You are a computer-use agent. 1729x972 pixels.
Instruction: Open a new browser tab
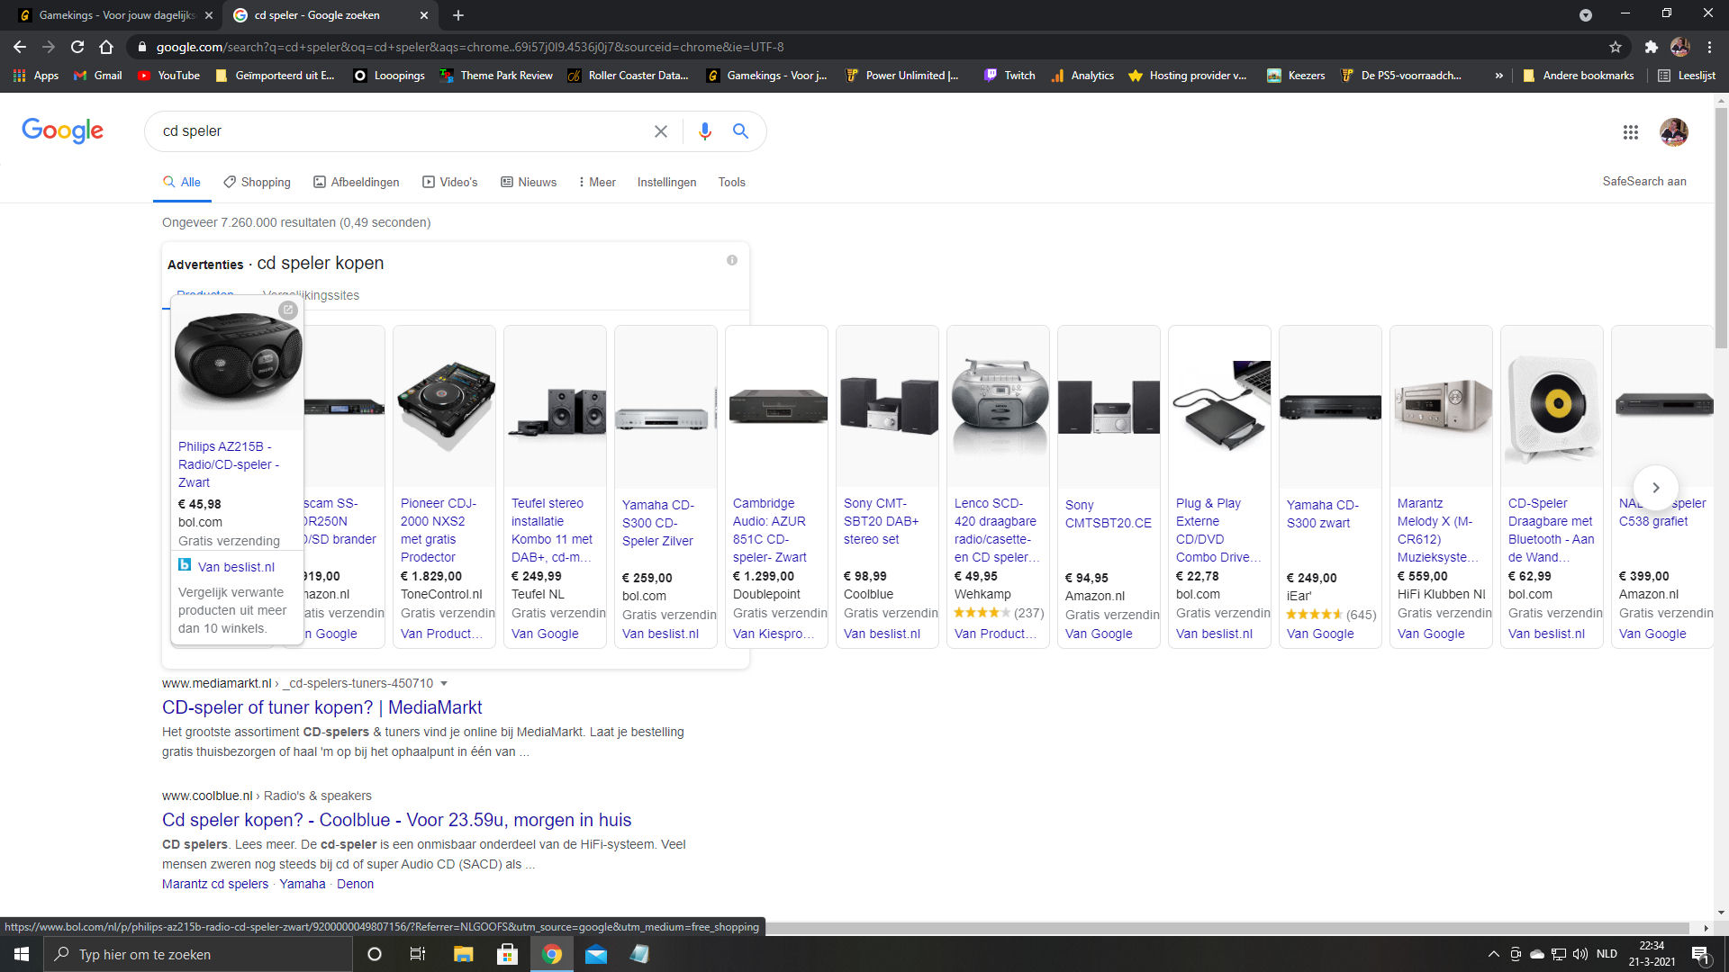(458, 15)
